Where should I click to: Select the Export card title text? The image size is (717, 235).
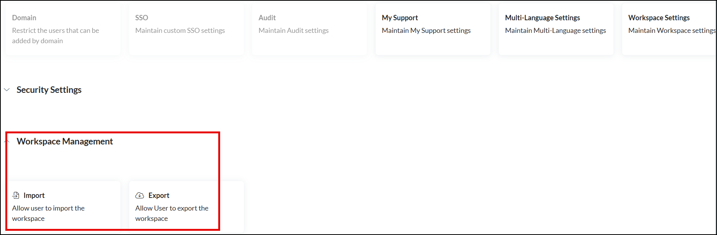(159, 196)
